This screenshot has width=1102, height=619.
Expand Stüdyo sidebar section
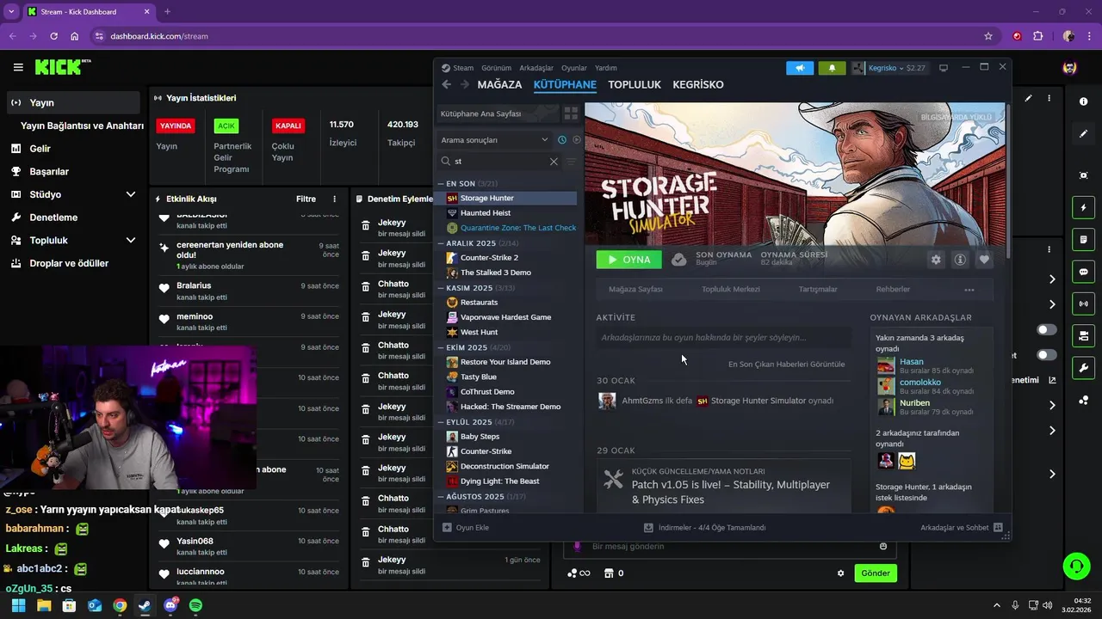tap(131, 194)
